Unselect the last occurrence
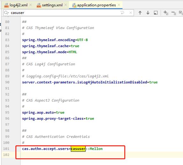This screenshot has width=183, height=165. (174, 13)
